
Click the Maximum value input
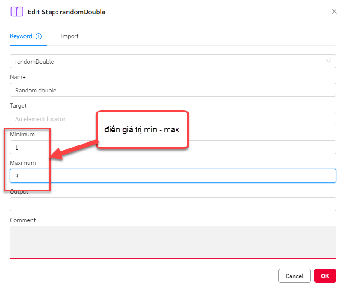pos(173,176)
